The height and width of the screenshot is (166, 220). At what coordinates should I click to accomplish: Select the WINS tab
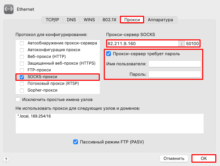[x=89, y=20]
